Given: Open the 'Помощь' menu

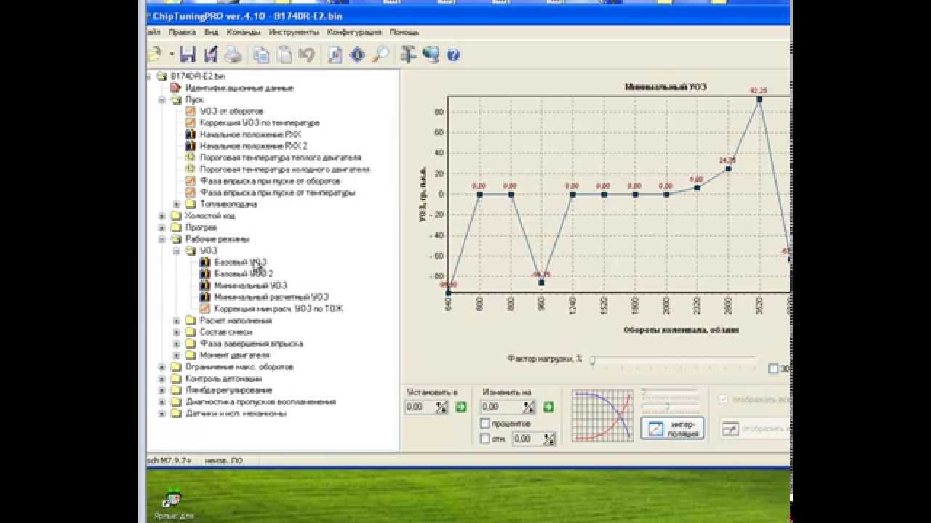Looking at the screenshot, I should tap(404, 33).
